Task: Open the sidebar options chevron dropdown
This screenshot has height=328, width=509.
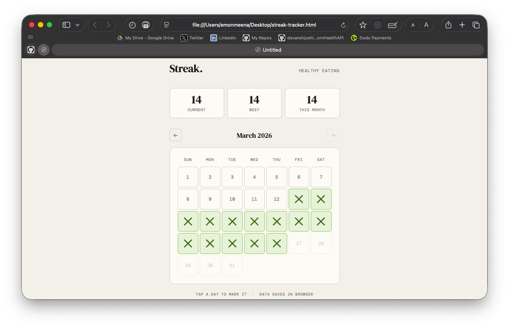Action: [78, 25]
